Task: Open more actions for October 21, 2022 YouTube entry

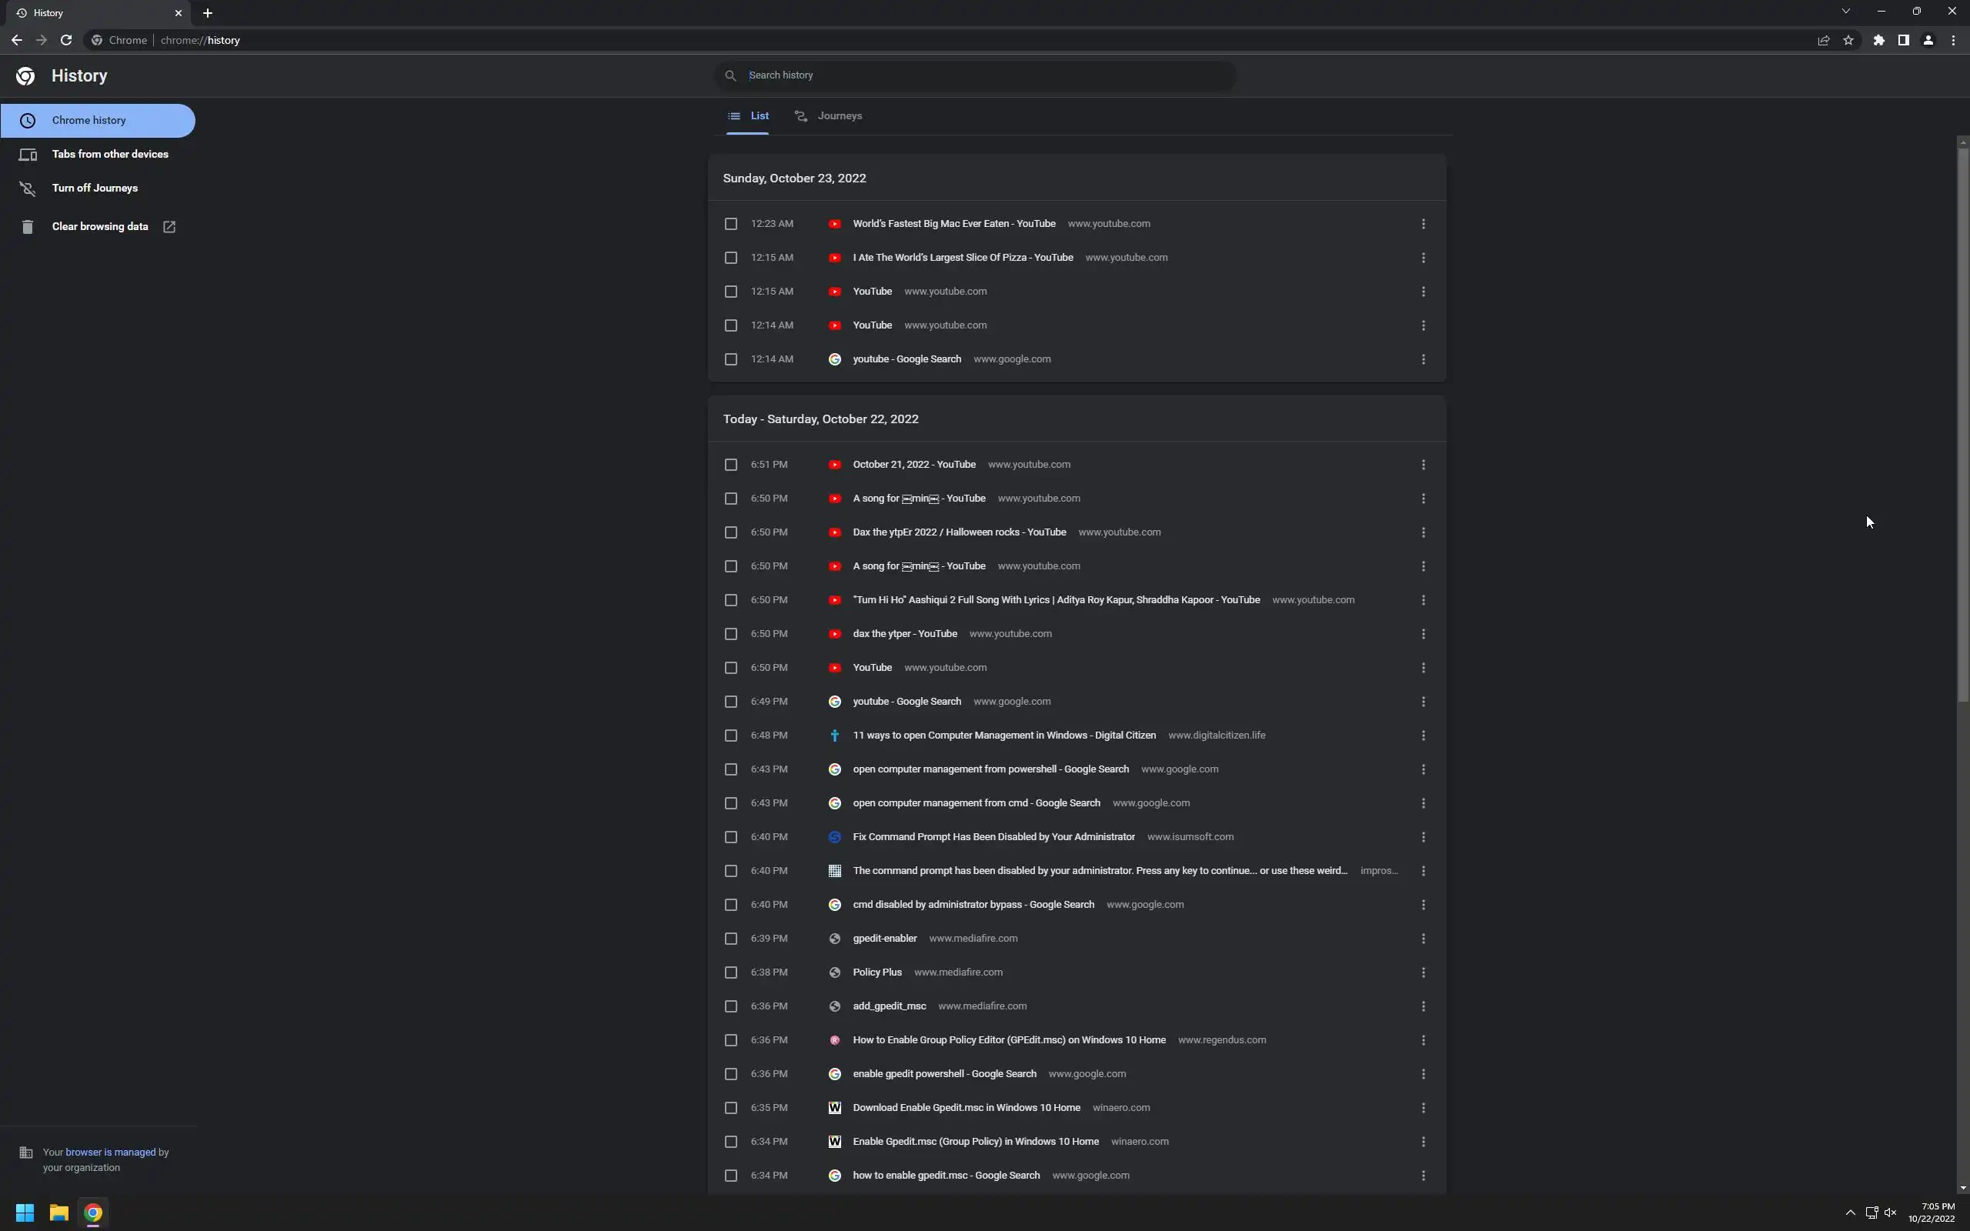Action: 1422,465
